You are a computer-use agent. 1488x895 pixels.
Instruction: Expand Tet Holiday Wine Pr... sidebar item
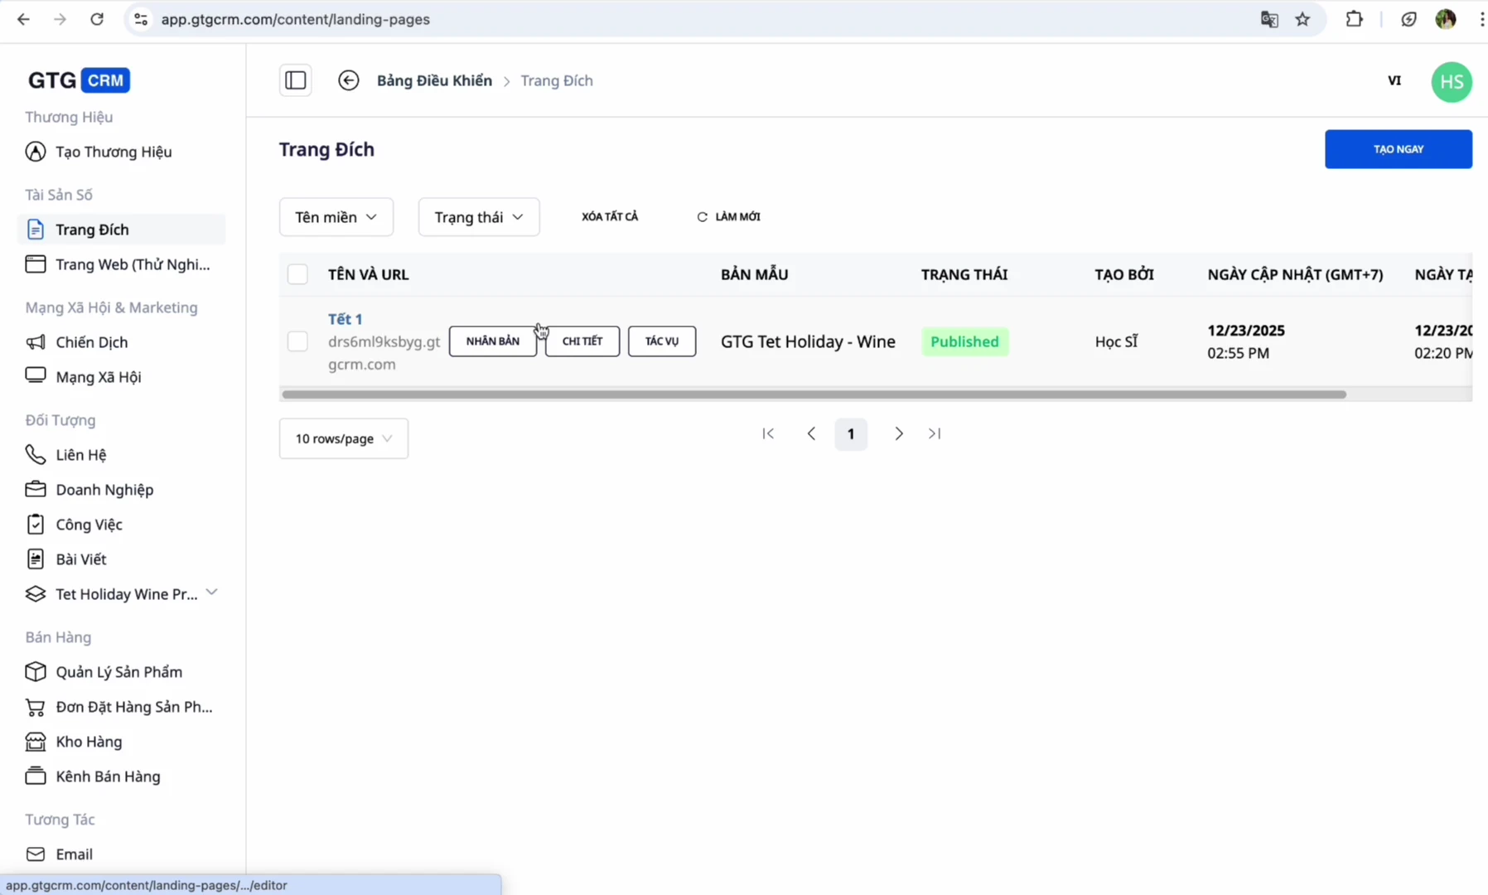coord(211,593)
